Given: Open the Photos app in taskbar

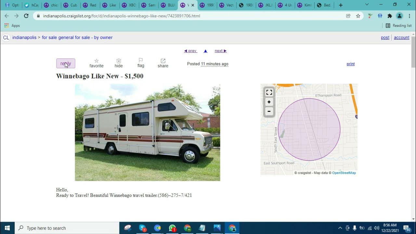Looking at the screenshot, I should [217, 228].
